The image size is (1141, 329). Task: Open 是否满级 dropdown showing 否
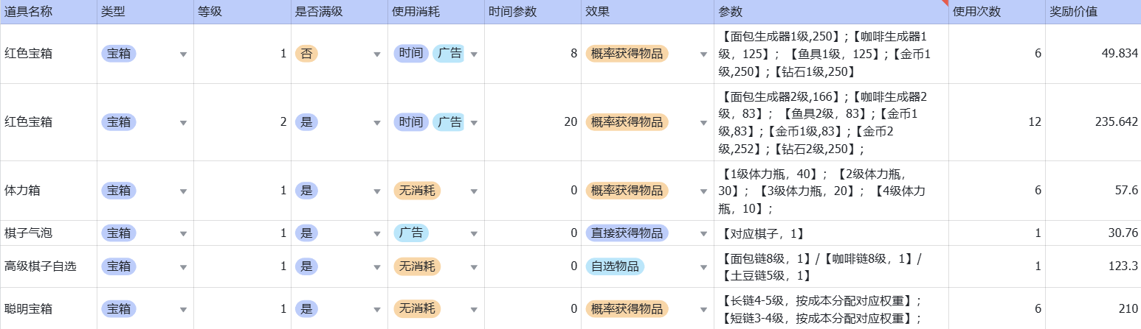pos(378,54)
